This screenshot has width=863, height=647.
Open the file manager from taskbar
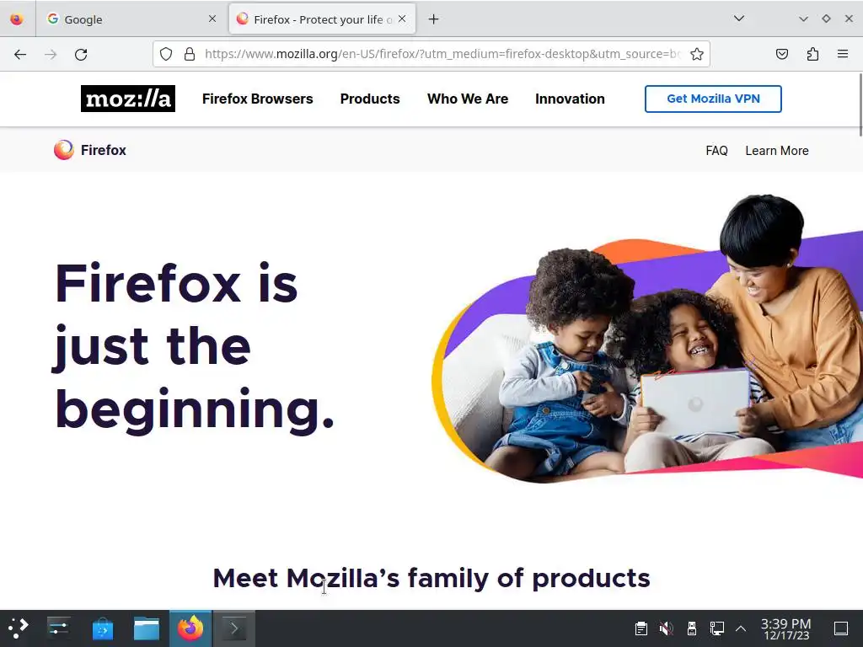[x=147, y=628]
